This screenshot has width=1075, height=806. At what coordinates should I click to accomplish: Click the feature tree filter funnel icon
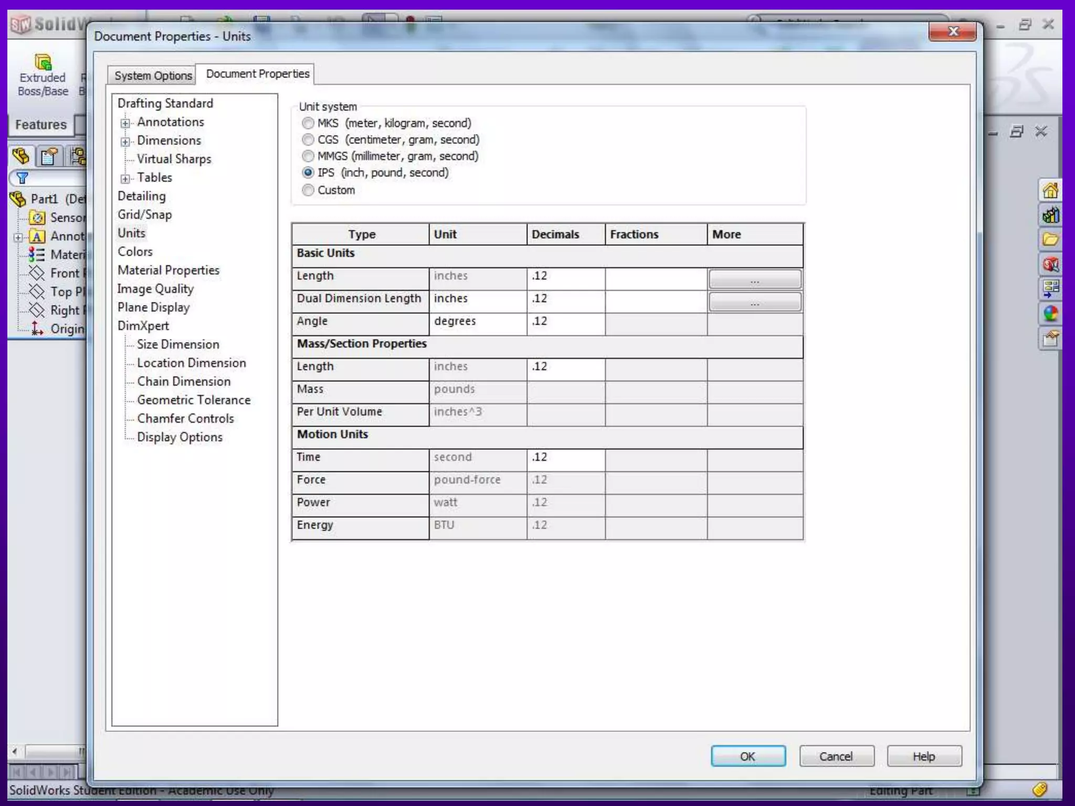[x=22, y=178]
